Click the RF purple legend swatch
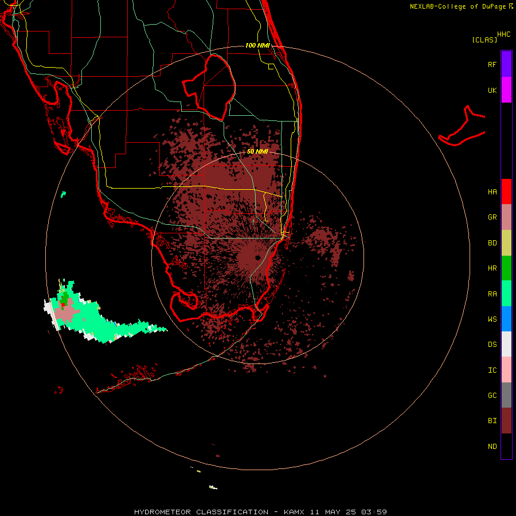 tap(506, 64)
